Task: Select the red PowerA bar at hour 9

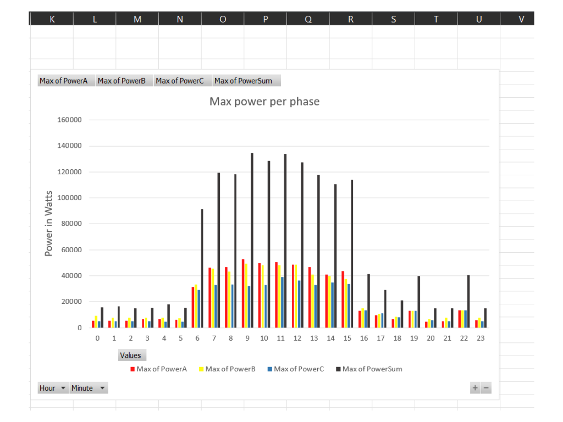Action: click(x=243, y=293)
